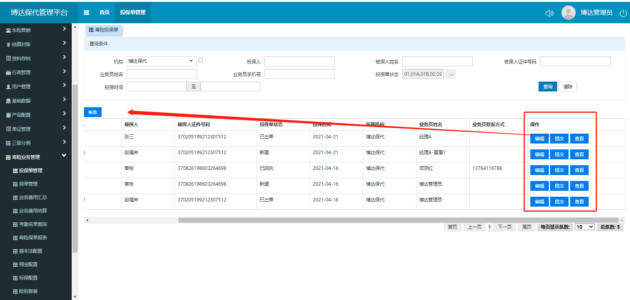The width and height of the screenshot is (630, 300).
Task: Click the 投保人 input field
Action: [x=299, y=61]
